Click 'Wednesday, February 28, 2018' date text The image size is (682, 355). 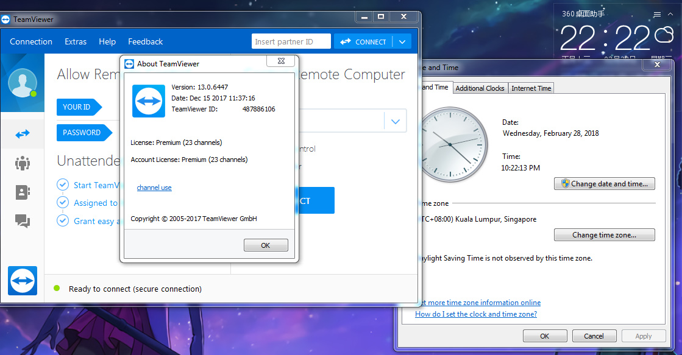click(550, 133)
